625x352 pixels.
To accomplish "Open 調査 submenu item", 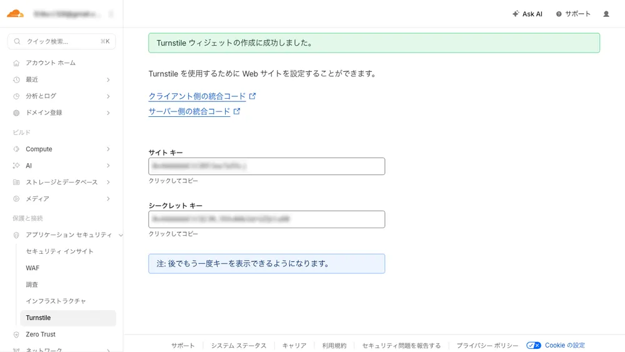I will 32,284.
